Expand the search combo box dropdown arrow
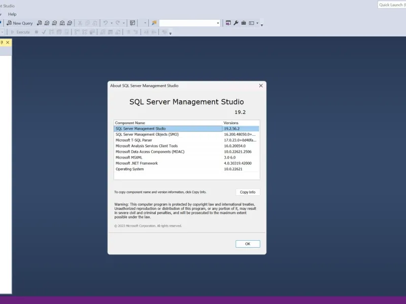Viewport: 406px width, 304px height. pyautogui.click(x=218, y=23)
